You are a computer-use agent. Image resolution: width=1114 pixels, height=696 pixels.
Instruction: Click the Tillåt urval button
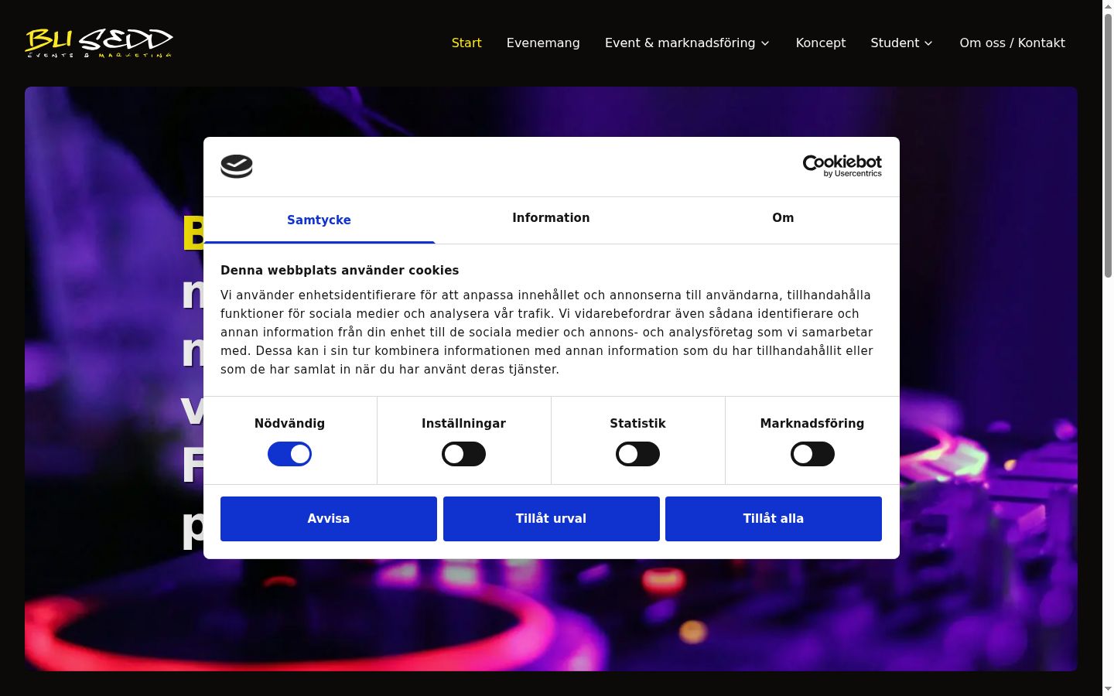[x=552, y=519]
